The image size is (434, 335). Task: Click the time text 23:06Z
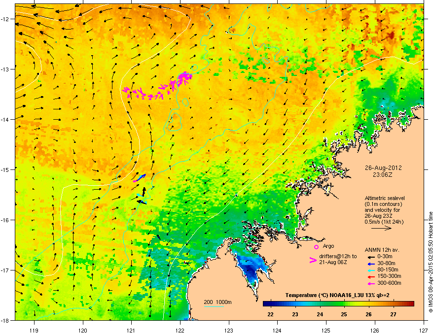click(383, 175)
